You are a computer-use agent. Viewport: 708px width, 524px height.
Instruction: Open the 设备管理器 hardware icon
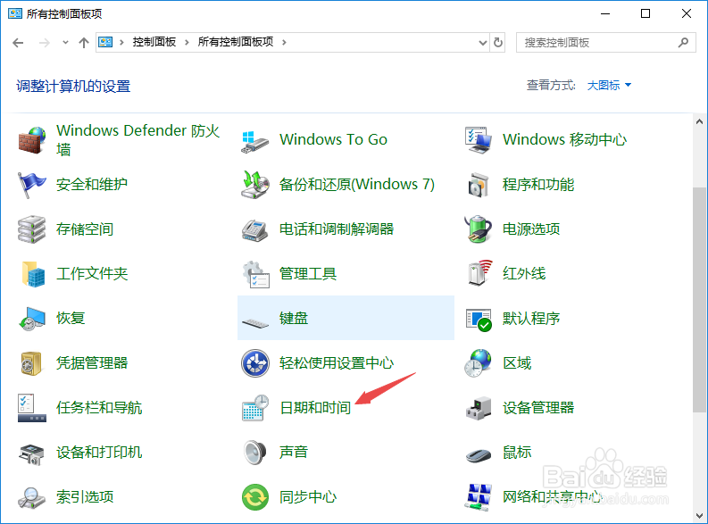tap(479, 409)
